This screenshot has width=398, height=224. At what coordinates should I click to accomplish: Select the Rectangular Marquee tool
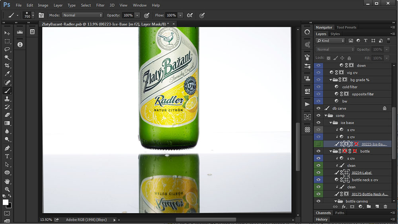(7, 41)
